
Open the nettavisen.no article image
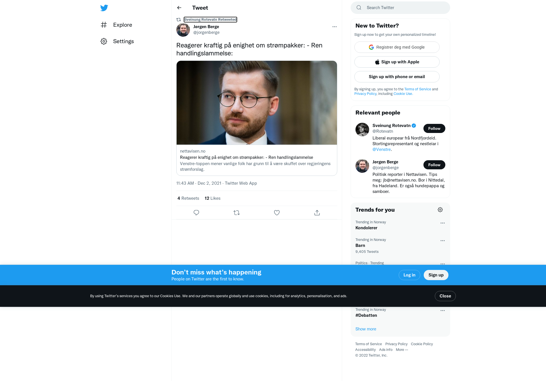point(257,103)
